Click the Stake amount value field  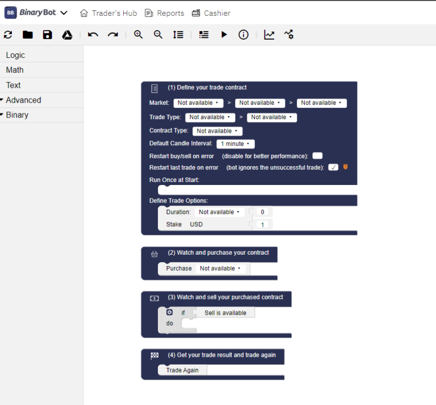pos(263,225)
